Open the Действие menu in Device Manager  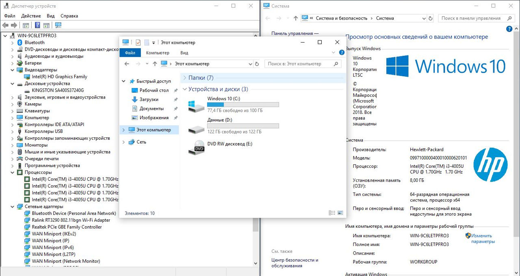pos(31,16)
